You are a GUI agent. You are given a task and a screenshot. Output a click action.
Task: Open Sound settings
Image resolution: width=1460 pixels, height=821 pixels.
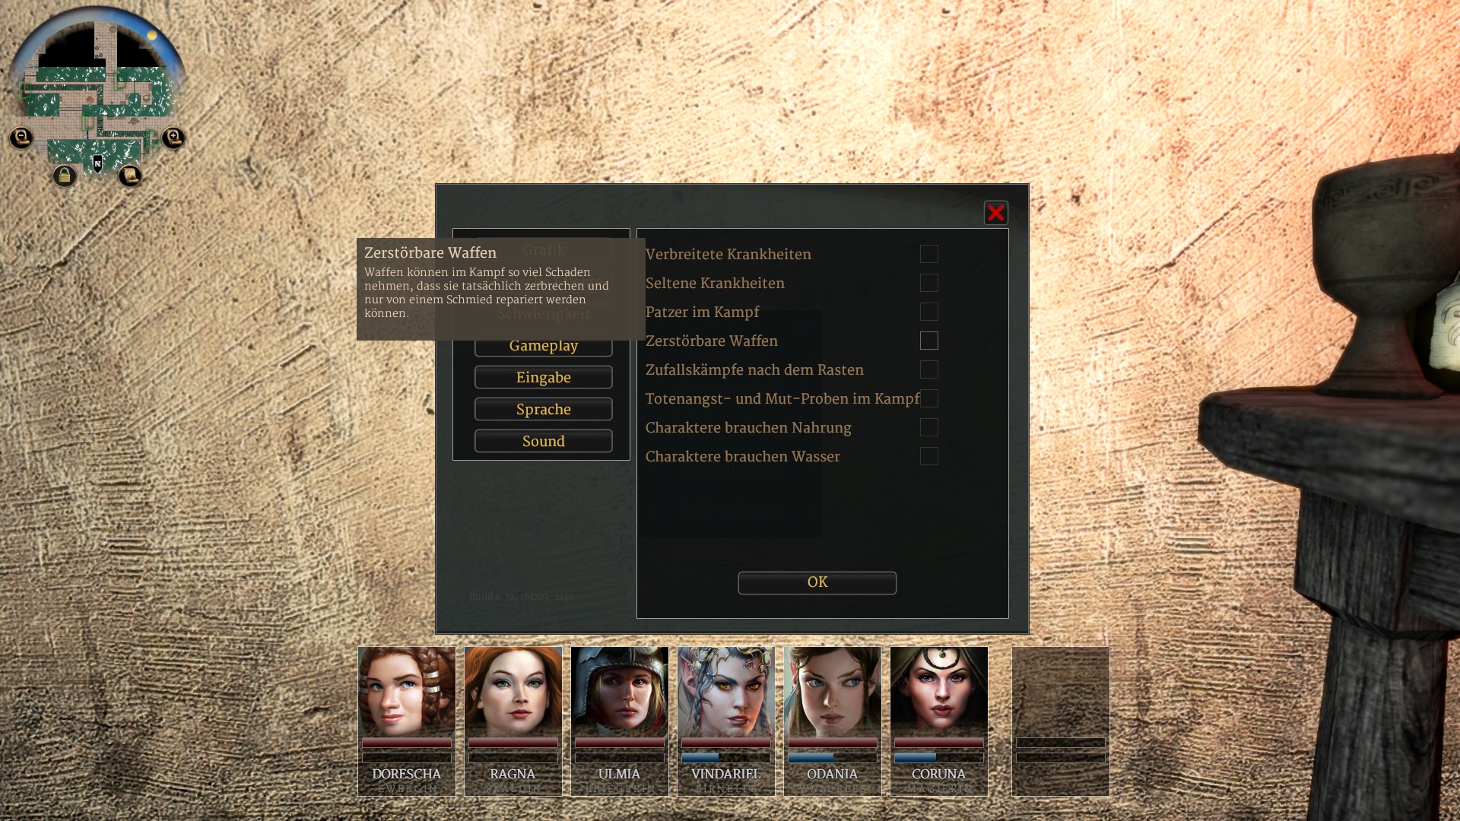coord(543,442)
